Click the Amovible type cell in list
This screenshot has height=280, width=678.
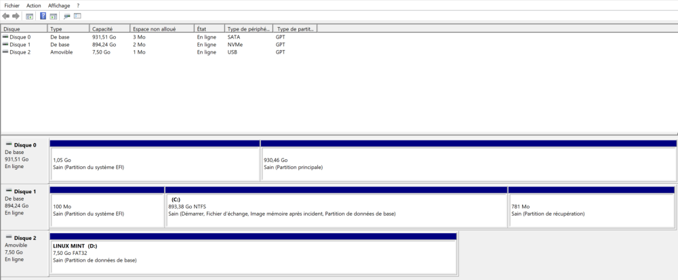(x=62, y=52)
